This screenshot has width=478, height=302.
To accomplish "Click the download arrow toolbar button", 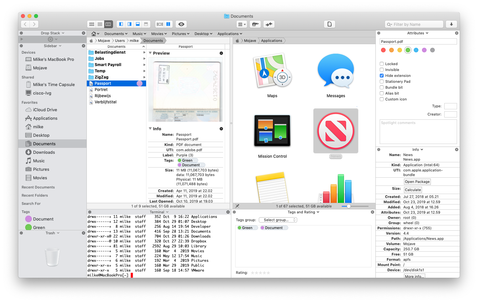I will [x=451, y=24].
